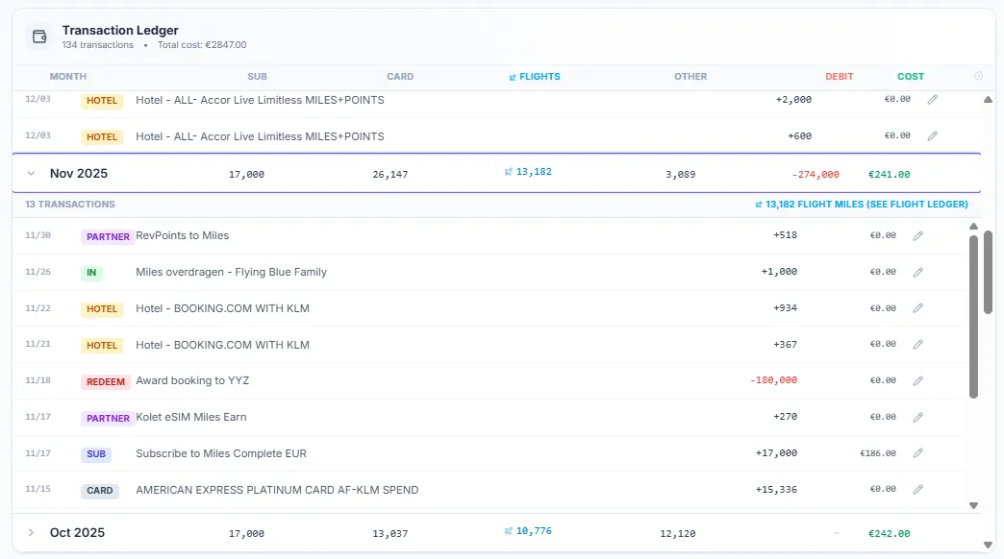Edit the Subscribe to Miles Complete EUR row

tap(917, 452)
